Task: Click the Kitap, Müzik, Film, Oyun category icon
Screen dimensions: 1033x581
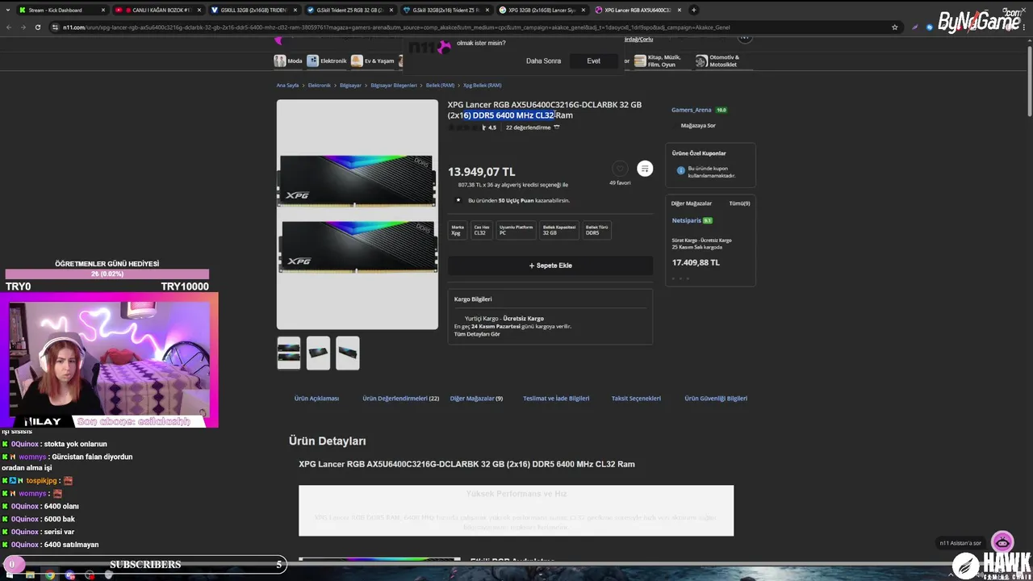Action: (x=640, y=61)
